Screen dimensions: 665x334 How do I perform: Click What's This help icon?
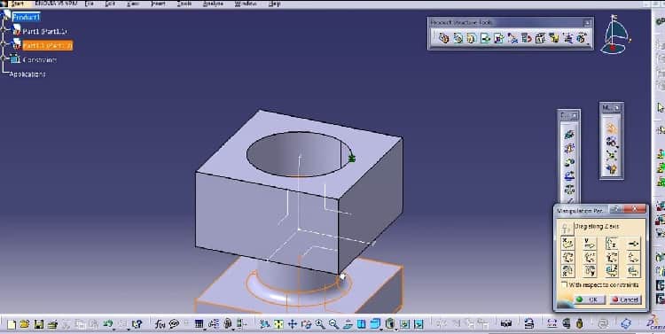click(137, 324)
